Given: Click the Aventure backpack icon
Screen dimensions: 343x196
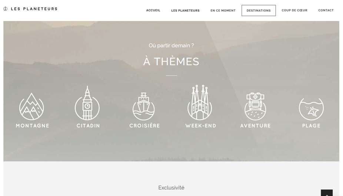Looking at the screenshot, I should point(255,106).
